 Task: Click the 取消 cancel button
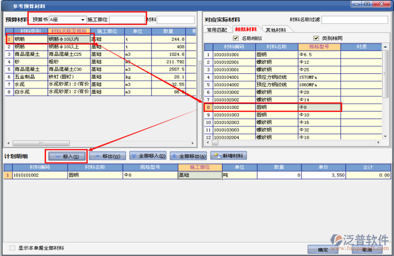click(366, 249)
